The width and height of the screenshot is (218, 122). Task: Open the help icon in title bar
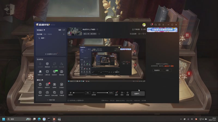[x=159, y=25]
